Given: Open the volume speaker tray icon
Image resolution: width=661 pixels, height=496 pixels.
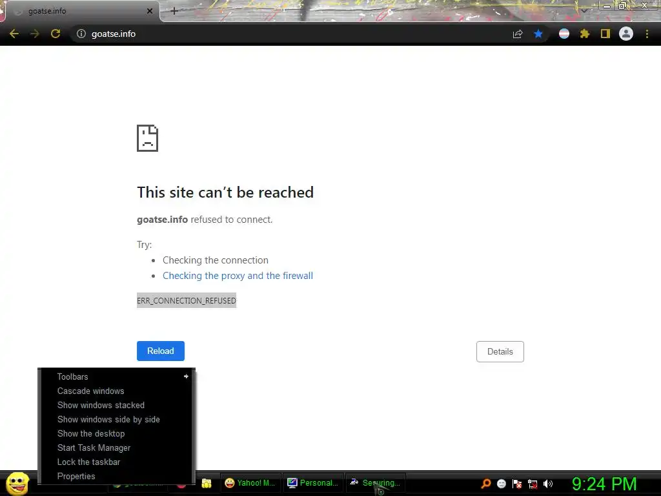Looking at the screenshot, I should (x=548, y=483).
